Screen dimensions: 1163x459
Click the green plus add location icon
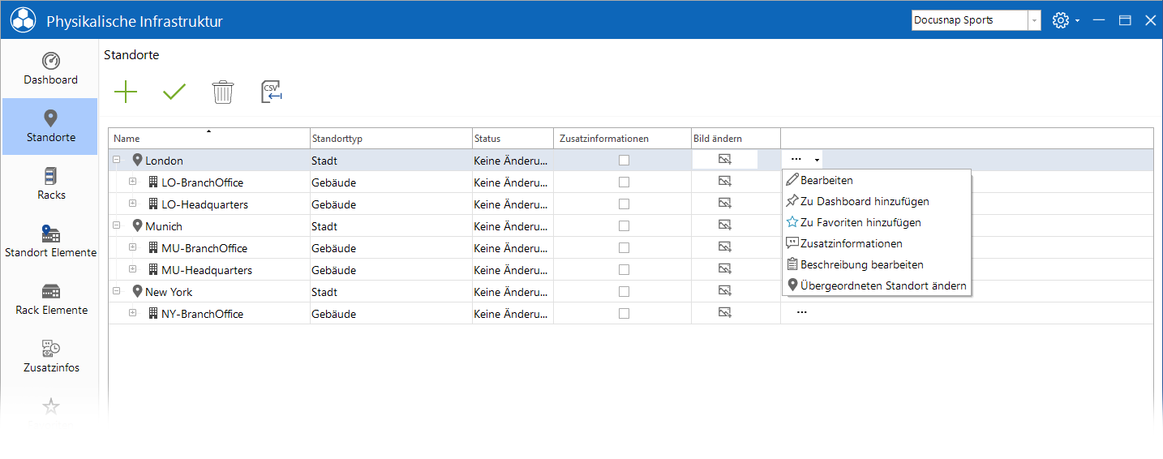pos(126,92)
